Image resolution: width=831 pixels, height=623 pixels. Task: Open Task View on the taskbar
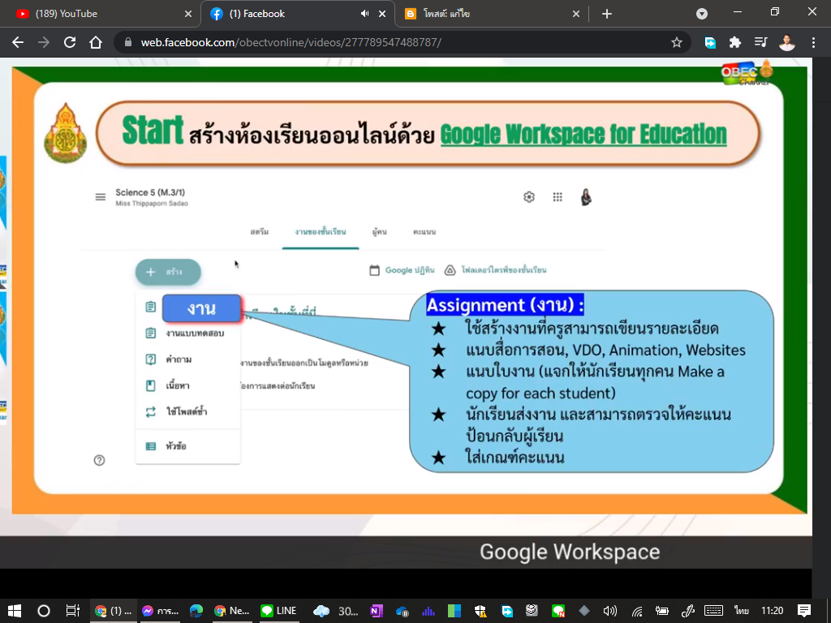(72, 611)
